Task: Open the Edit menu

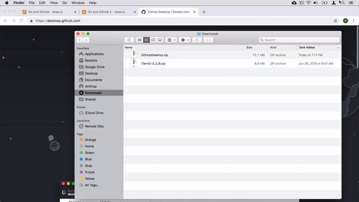Action: [x=42, y=3]
